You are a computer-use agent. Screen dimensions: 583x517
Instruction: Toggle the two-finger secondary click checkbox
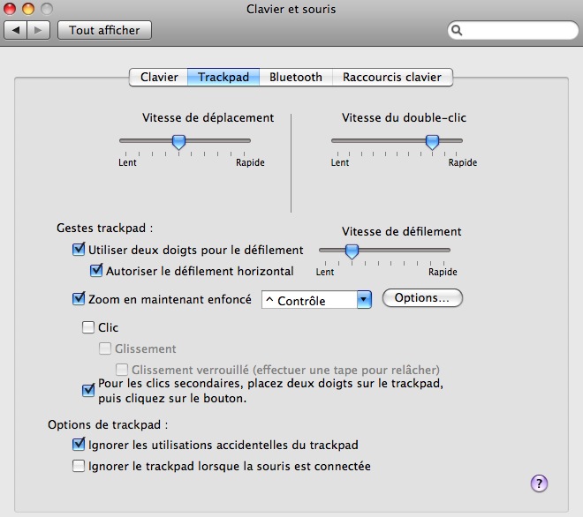(87, 389)
